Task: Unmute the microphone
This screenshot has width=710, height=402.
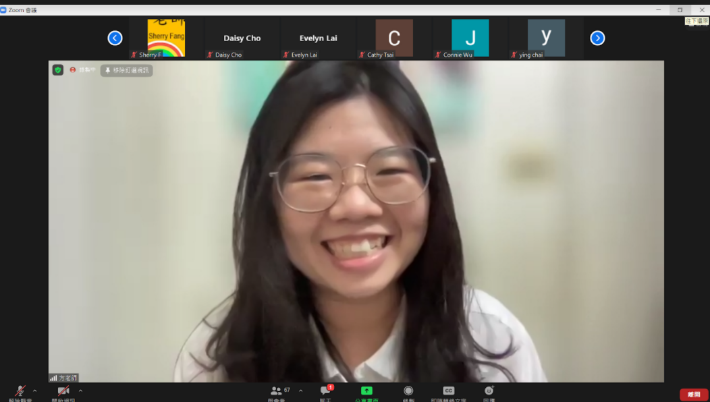Action: point(20,391)
